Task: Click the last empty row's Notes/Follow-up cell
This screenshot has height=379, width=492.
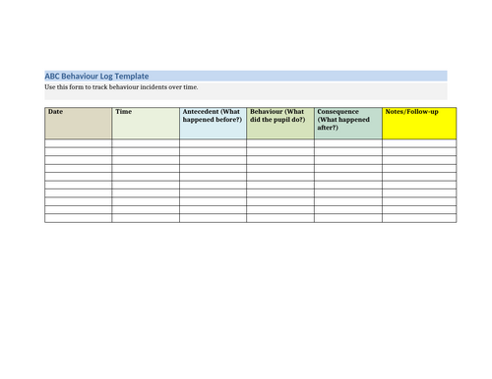Action: click(x=419, y=218)
